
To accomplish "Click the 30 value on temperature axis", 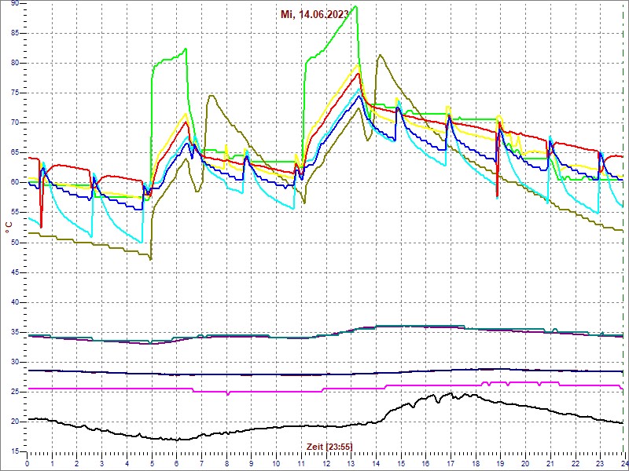I will (15, 362).
